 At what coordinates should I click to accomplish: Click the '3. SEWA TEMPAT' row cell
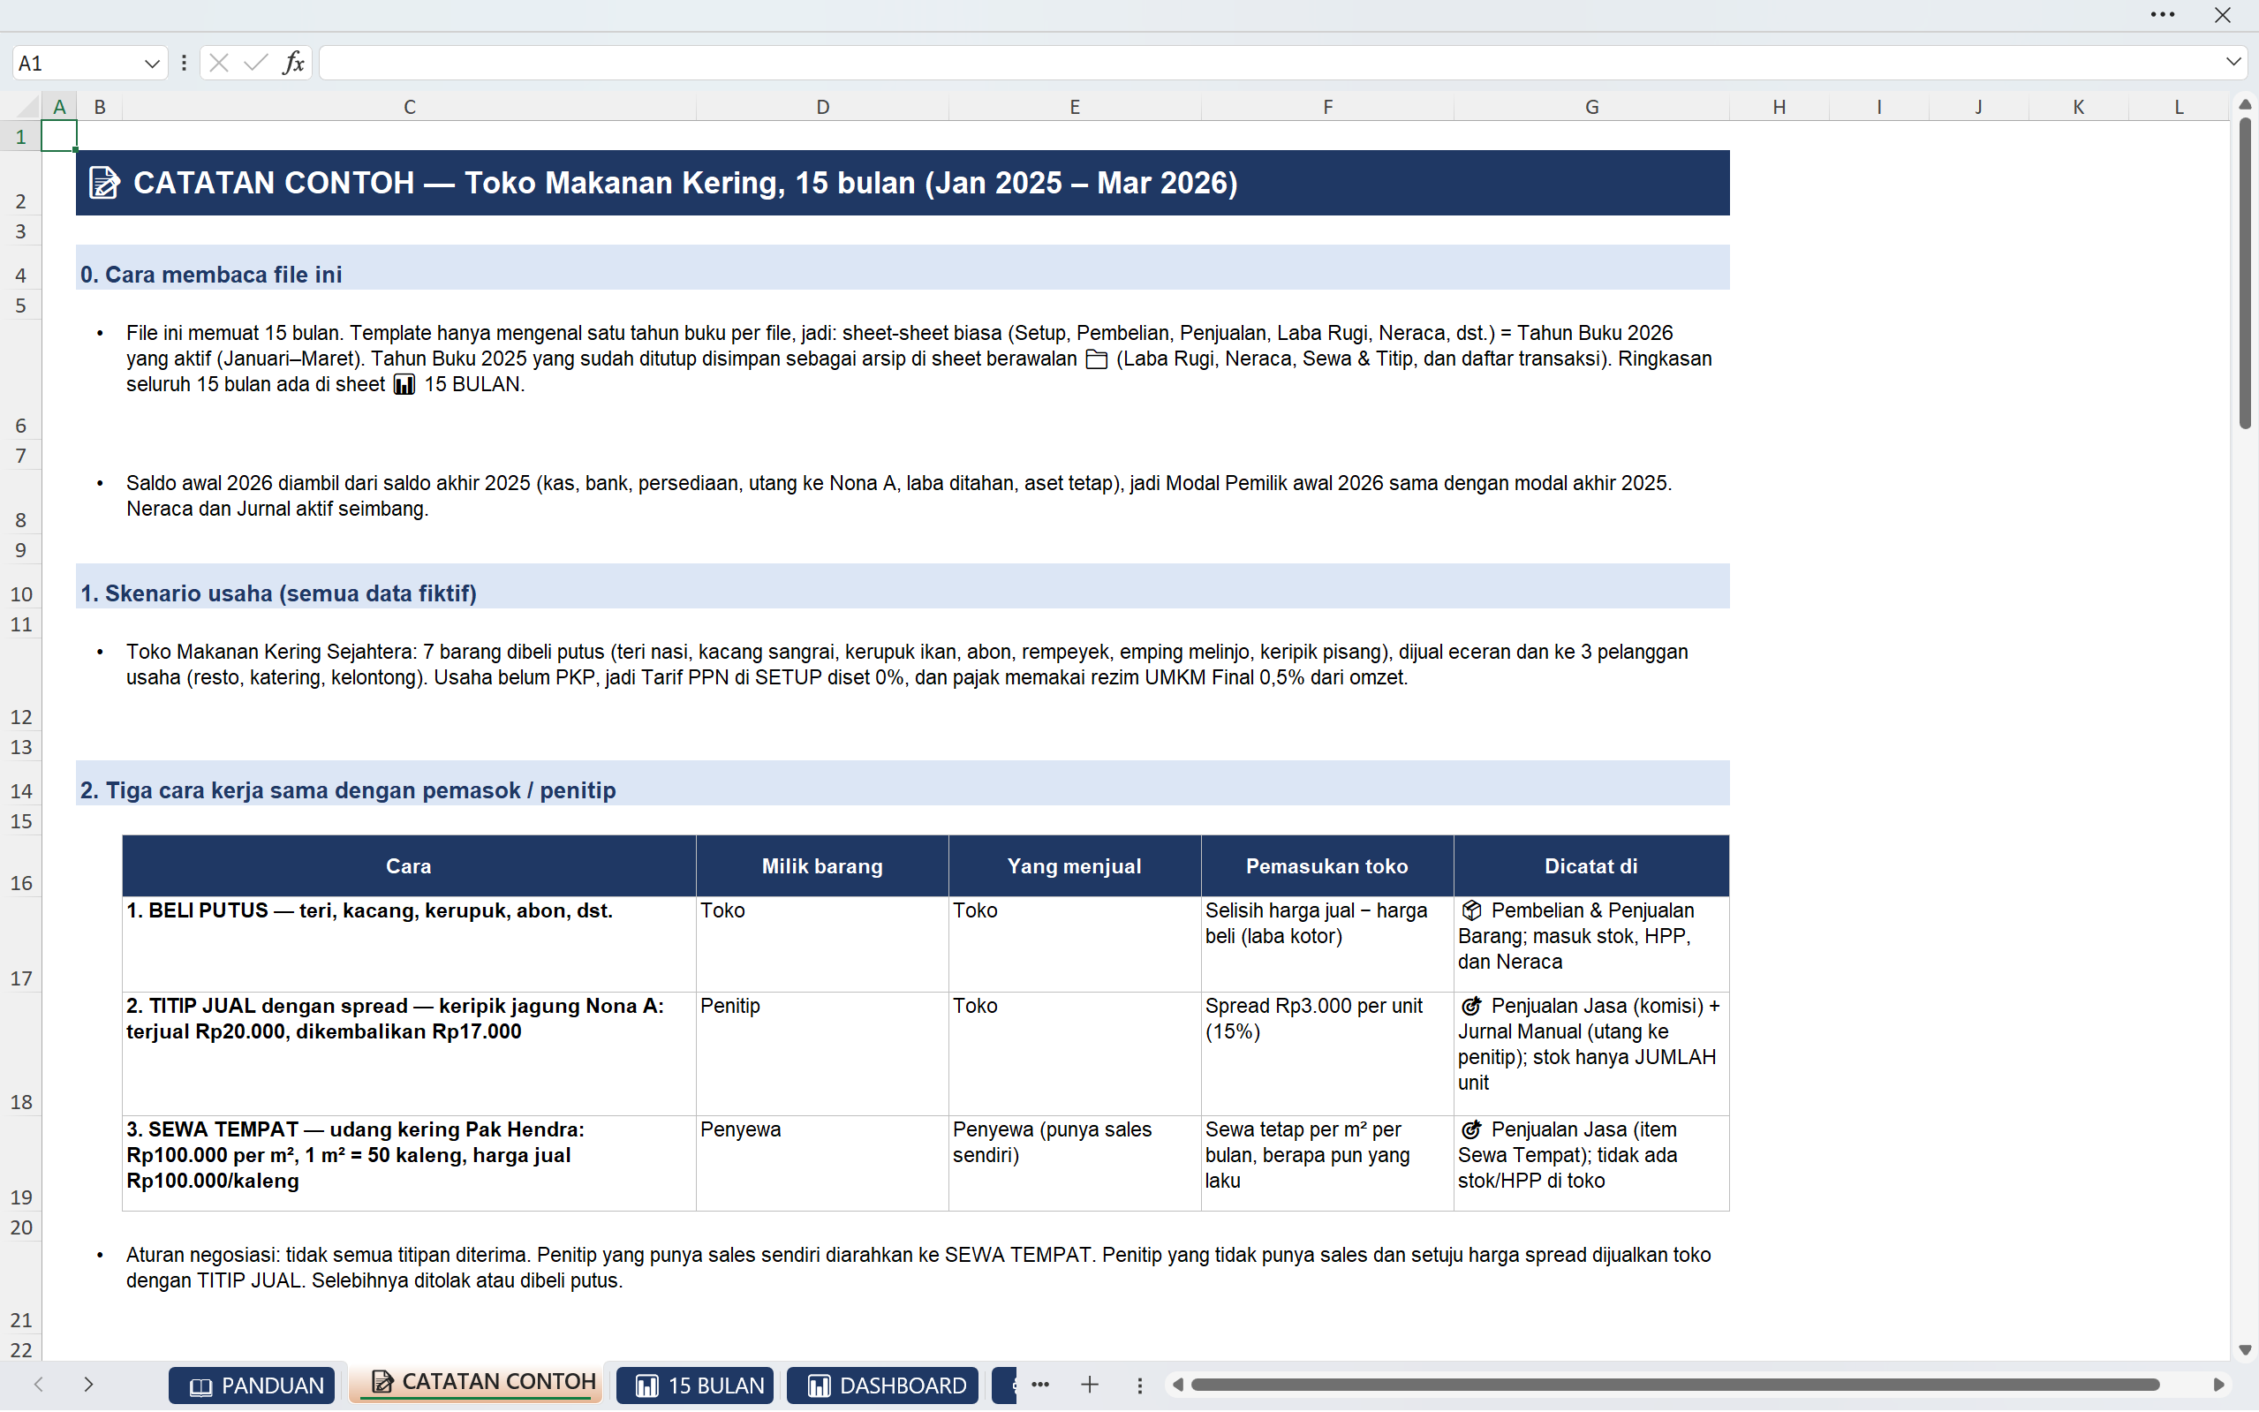pos(409,1163)
